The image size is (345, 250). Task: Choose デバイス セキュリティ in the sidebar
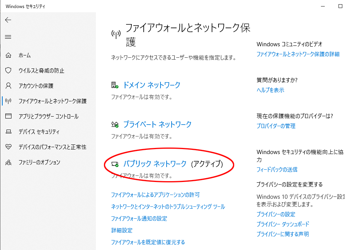tap(39, 131)
